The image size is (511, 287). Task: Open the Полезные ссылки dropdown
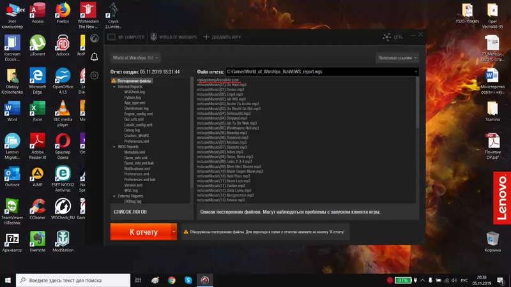[x=397, y=57]
